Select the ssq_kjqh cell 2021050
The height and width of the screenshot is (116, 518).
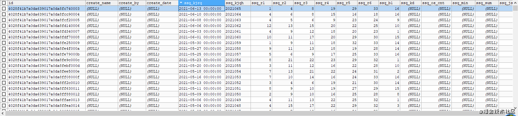[238, 94]
